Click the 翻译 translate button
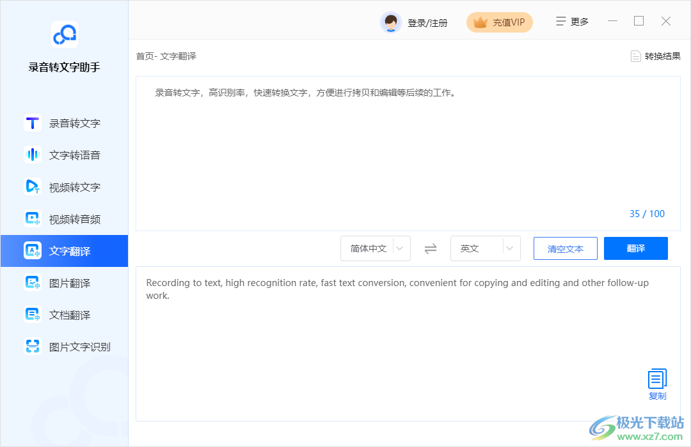This screenshot has height=447, width=691. click(x=636, y=248)
